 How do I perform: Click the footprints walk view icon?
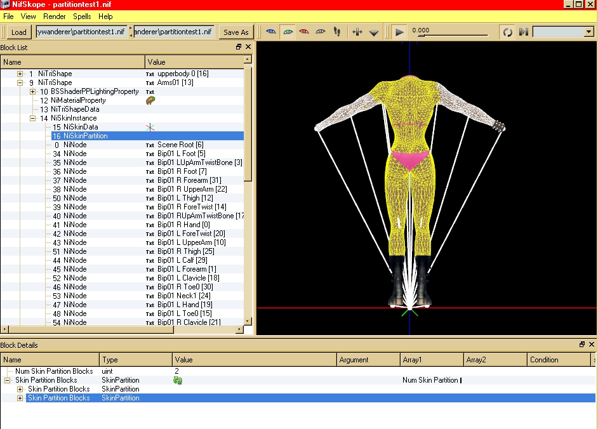pos(337,32)
